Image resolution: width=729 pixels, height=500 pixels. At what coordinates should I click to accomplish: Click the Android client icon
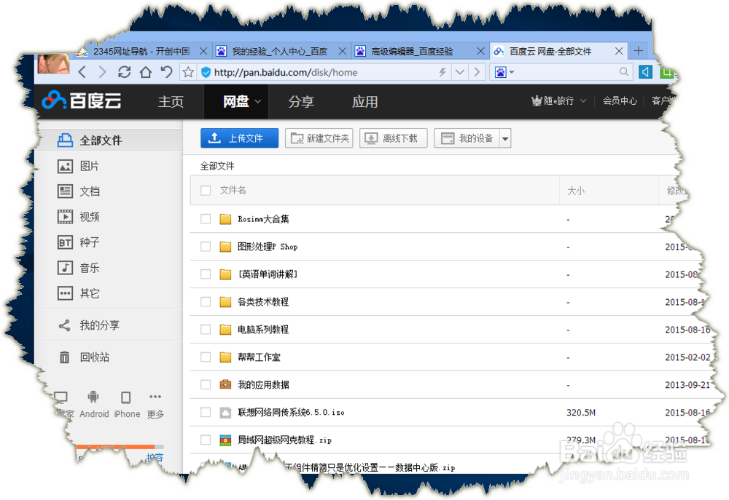tap(93, 397)
